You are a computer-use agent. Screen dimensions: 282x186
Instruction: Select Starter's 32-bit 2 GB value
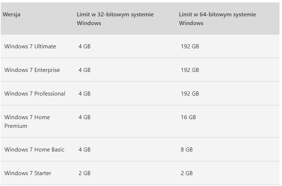tap(85, 173)
